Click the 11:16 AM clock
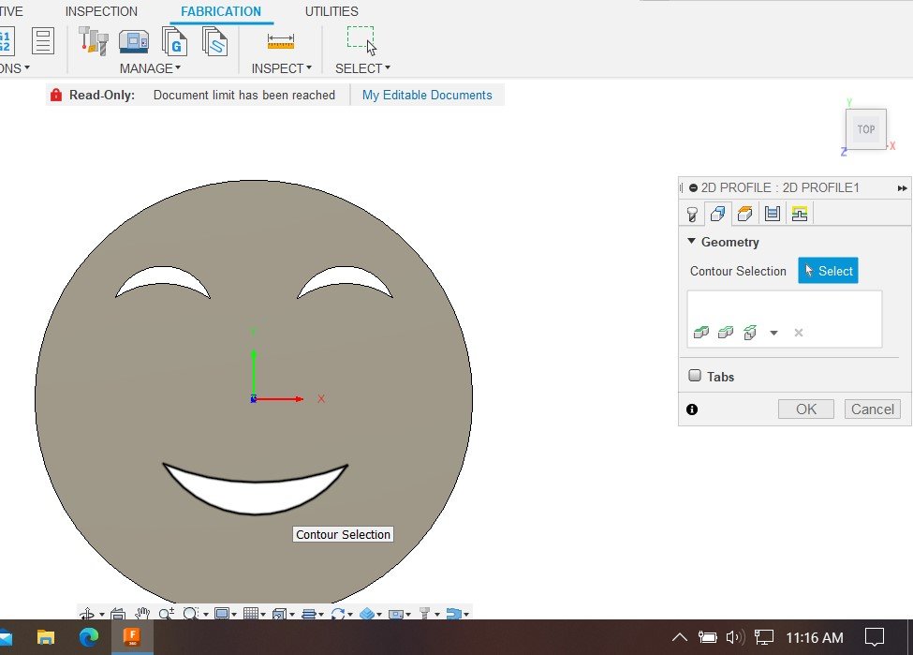The height and width of the screenshot is (655, 913). click(x=815, y=637)
